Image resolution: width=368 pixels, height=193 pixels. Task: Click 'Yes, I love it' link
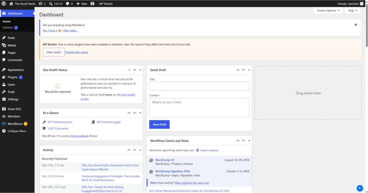pyautogui.click(x=50, y=30)
